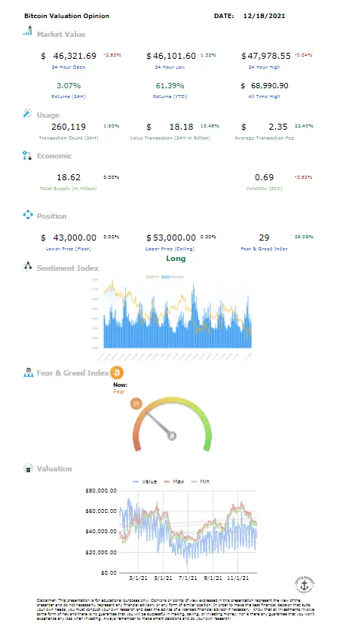Click the 18.18 value transaction figure

pyautogui.click(x=182, y=127)
